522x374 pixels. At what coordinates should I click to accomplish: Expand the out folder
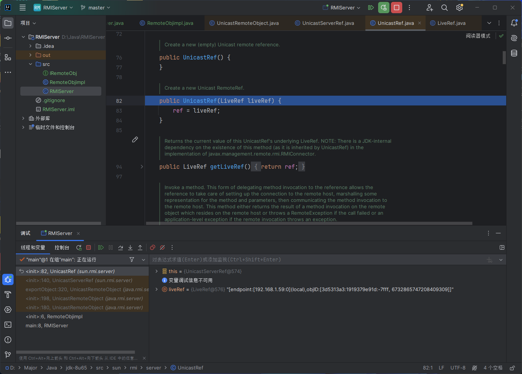pyautogui.click(x=31, y=55)
